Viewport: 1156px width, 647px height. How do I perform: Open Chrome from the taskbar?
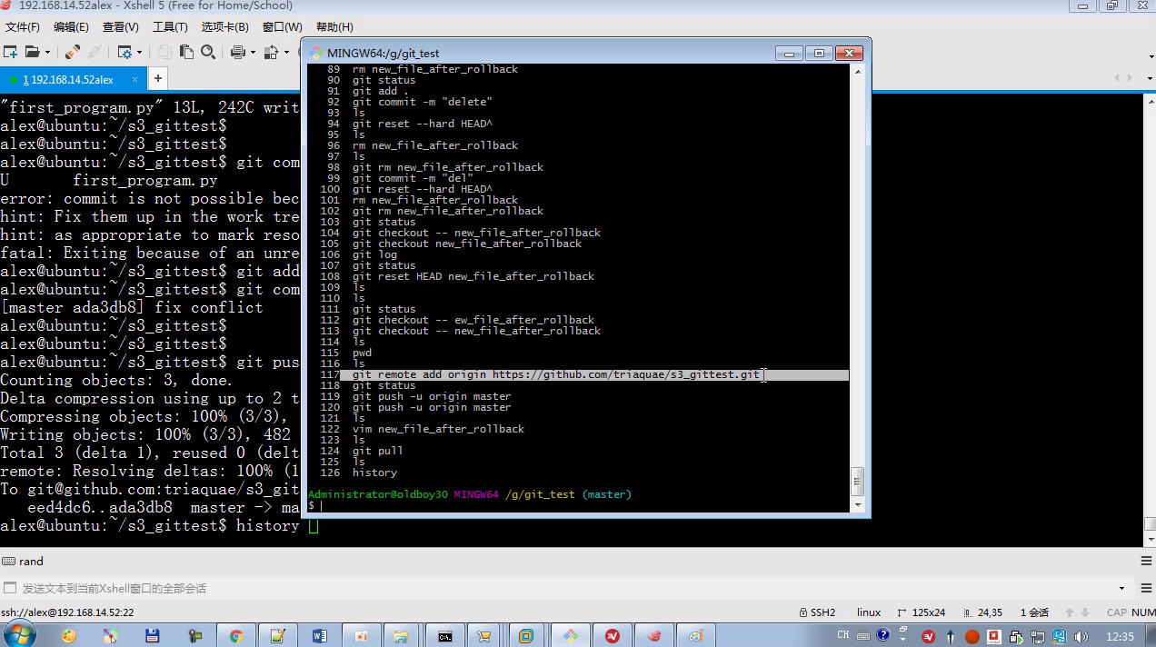click(236, 635)
